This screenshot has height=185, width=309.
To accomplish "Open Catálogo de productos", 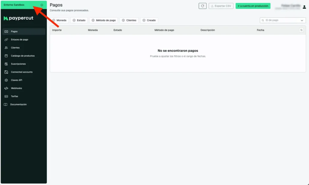I will tap(24, 56).
